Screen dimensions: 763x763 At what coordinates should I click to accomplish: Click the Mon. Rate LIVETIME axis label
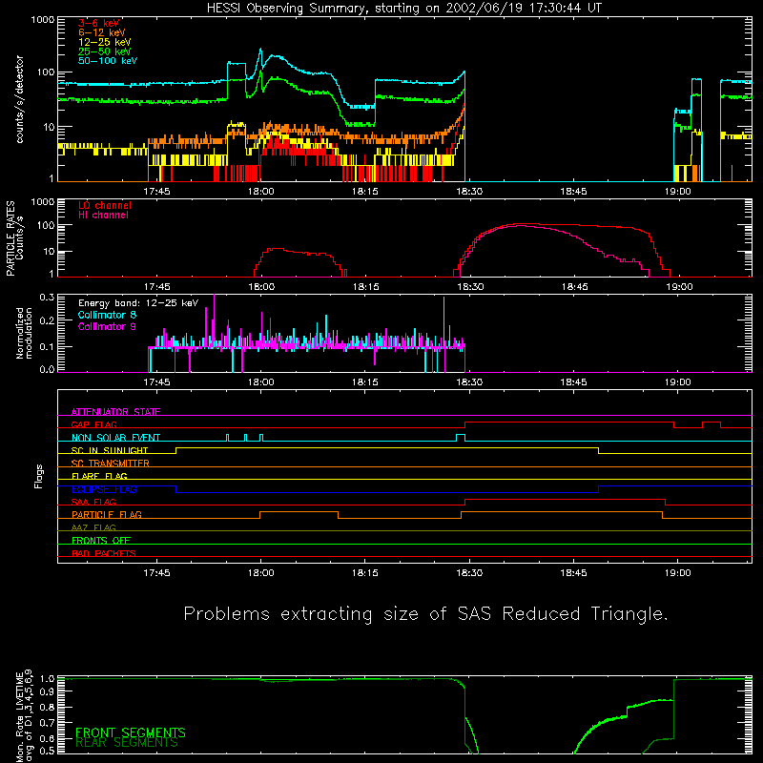tap(24, 716)
